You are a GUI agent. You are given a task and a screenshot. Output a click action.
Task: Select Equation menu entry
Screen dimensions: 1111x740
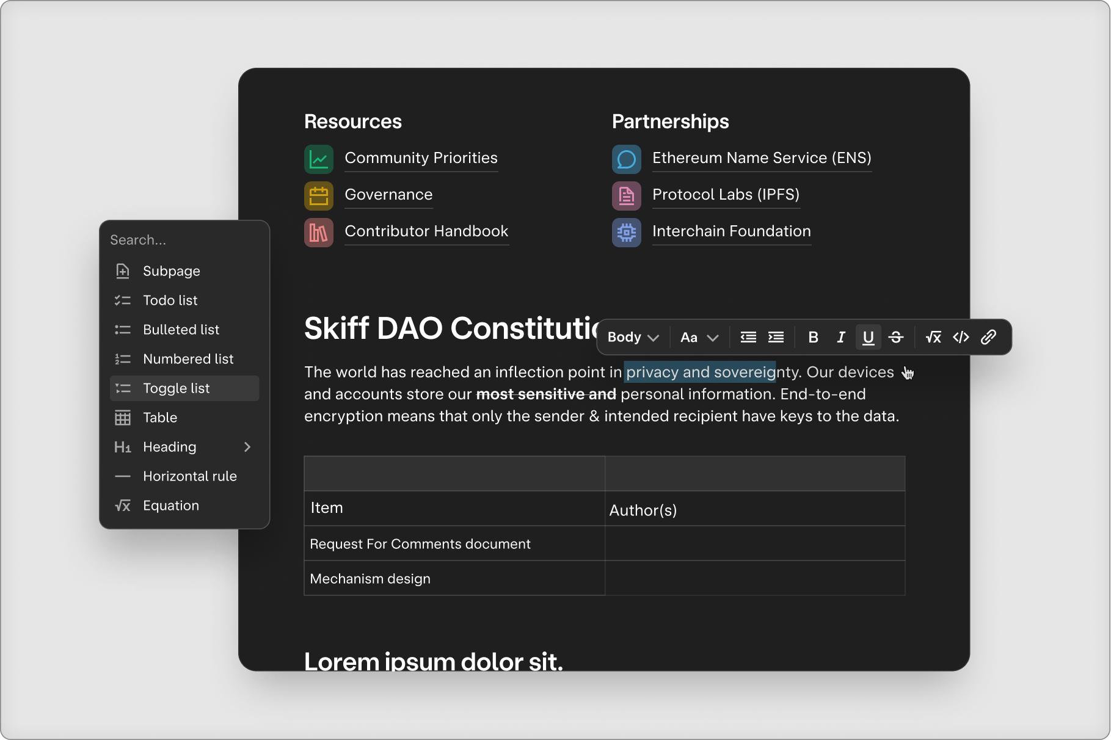[x=184, y=506]
